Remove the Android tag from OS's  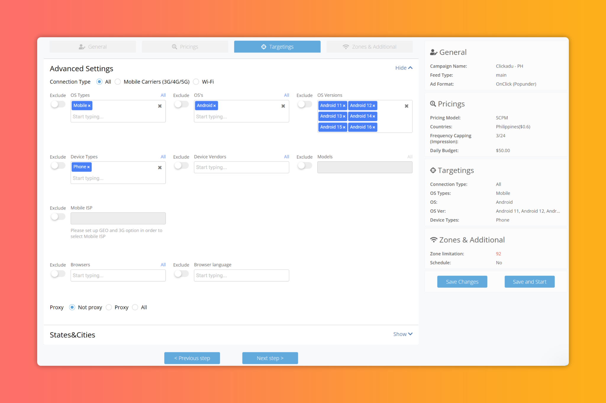(x=215, y=106)
